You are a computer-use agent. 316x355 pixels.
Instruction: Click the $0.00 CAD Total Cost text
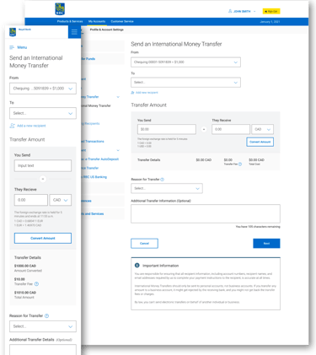256,160
